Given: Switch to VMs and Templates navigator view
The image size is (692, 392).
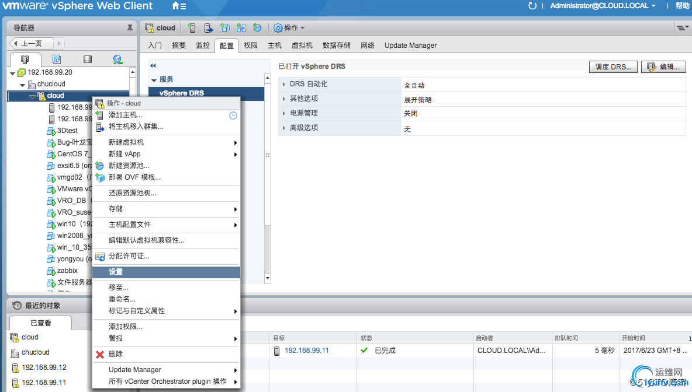Looking at the screenshot, I should [57, 59].
